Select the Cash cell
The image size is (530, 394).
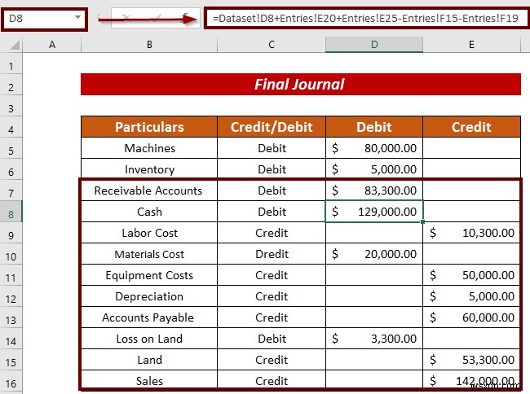pos(149,212)
